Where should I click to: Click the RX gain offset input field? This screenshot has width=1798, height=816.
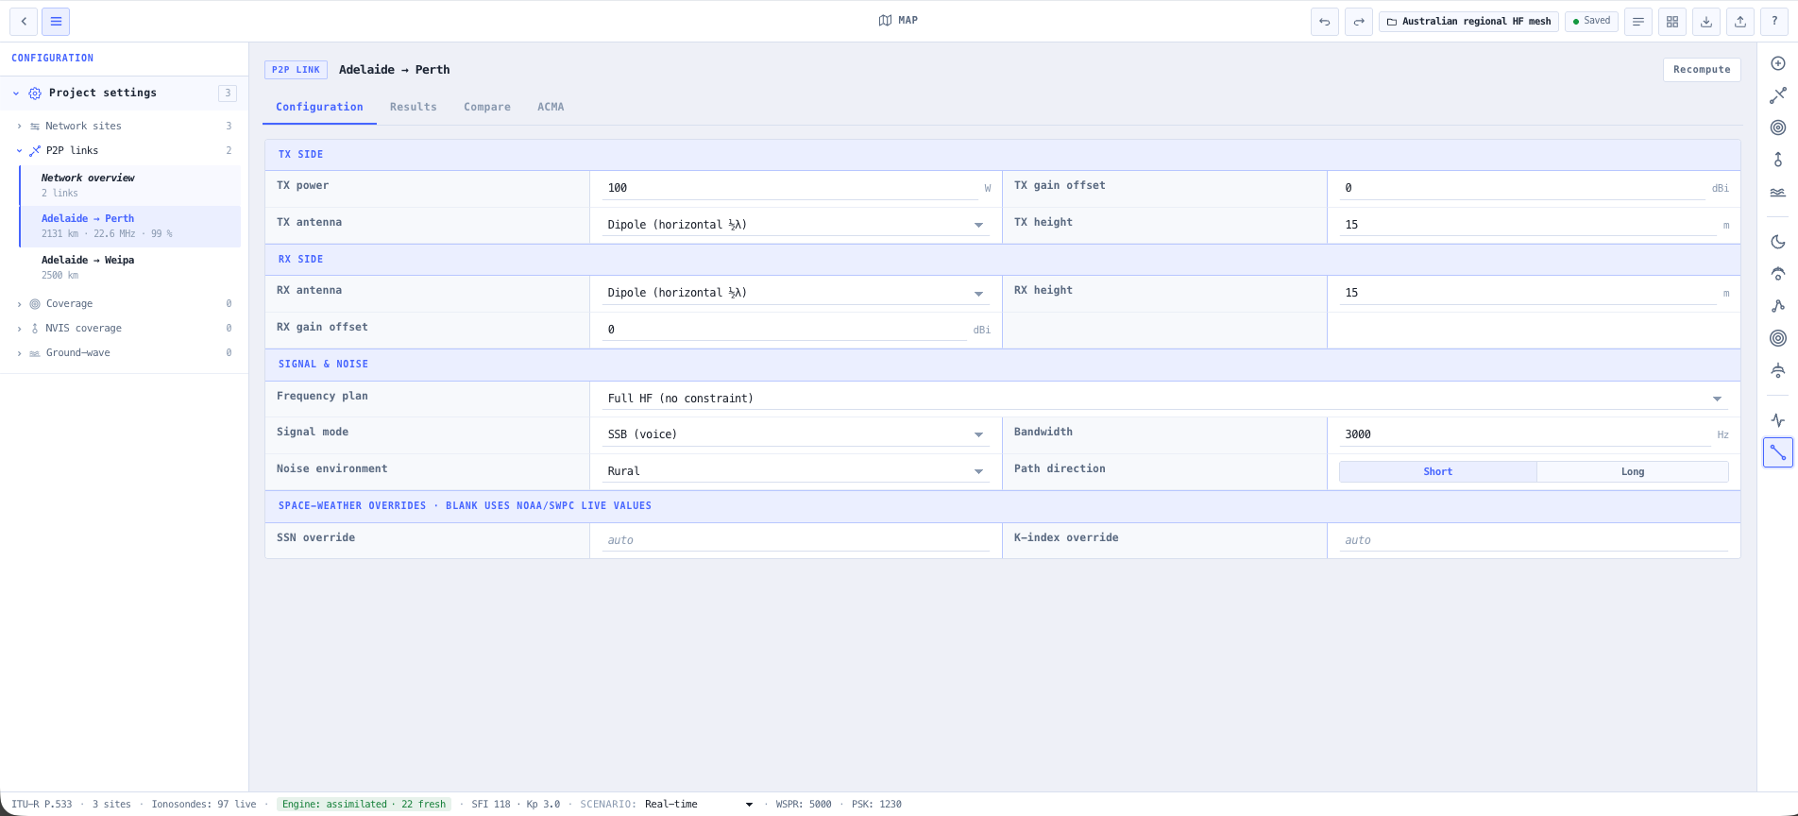[784, 330]
